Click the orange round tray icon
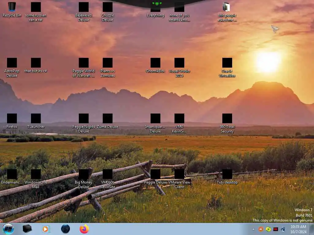 [x=261, y=229]
